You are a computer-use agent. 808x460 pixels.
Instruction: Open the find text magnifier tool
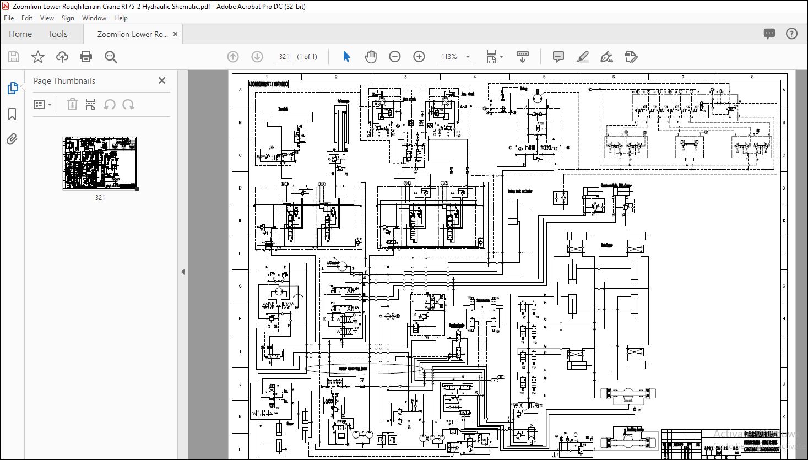point(111,57)
